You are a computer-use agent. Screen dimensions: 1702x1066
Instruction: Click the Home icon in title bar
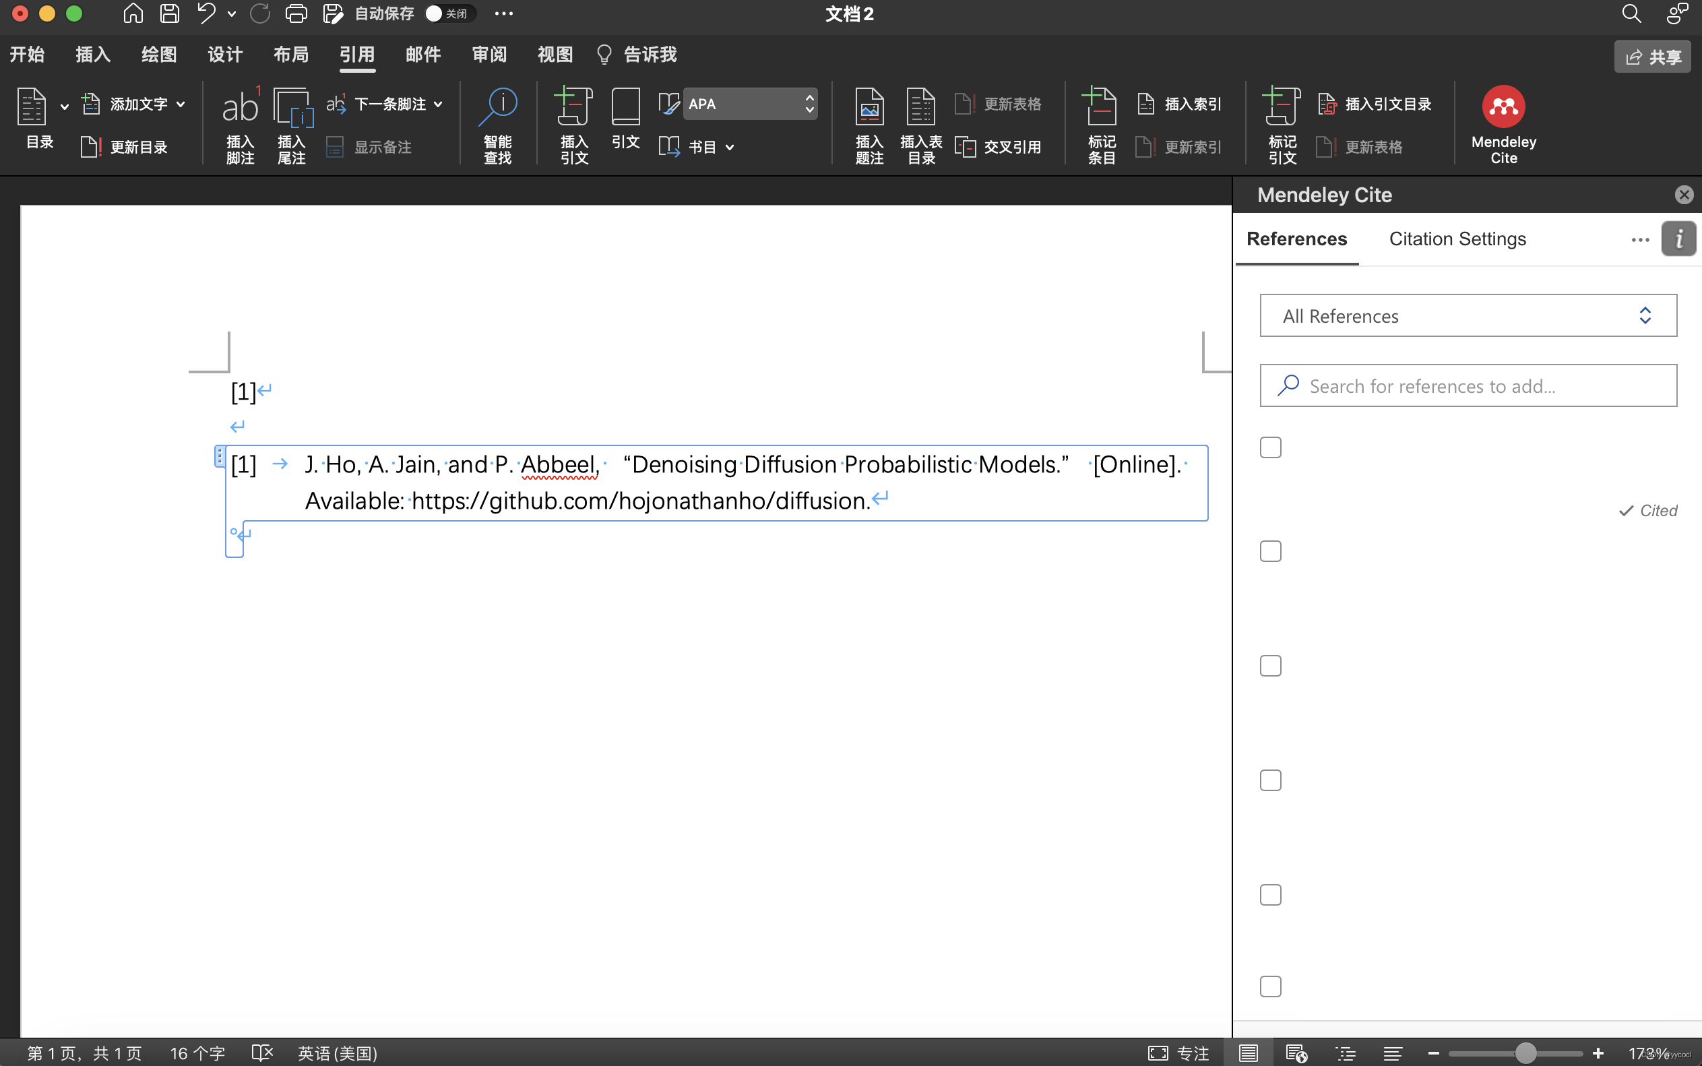pyautogui.click(x=133, y=13)
